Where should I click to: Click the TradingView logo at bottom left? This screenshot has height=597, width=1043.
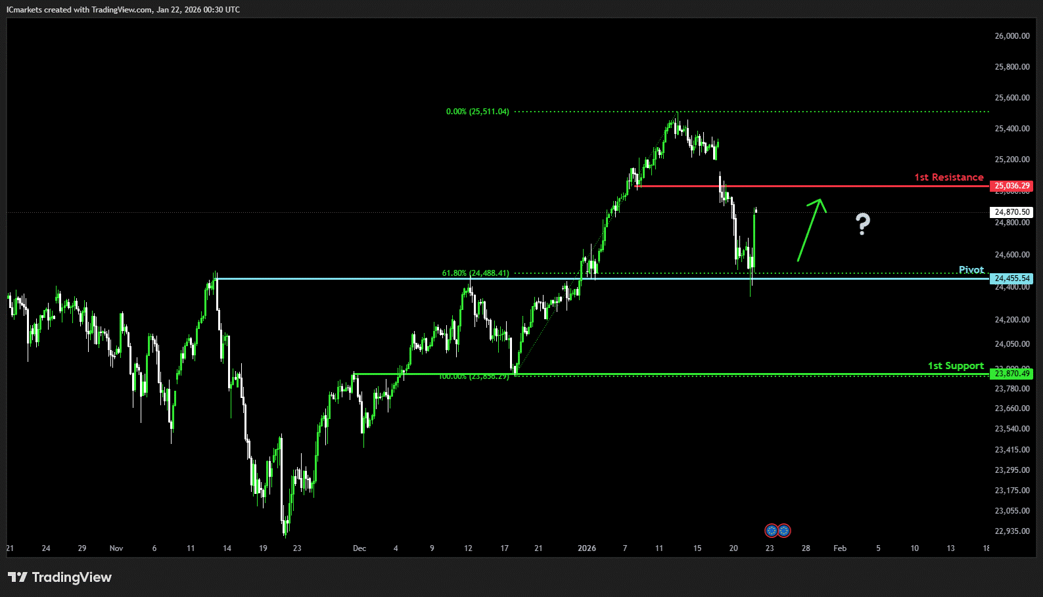[x=60, y=577]
